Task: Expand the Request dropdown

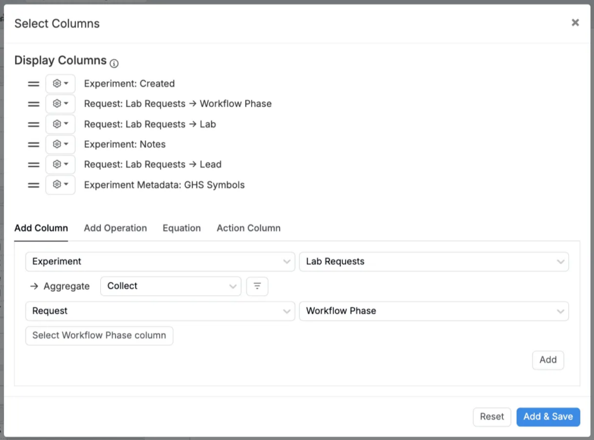Action: (x=160, y=311)
